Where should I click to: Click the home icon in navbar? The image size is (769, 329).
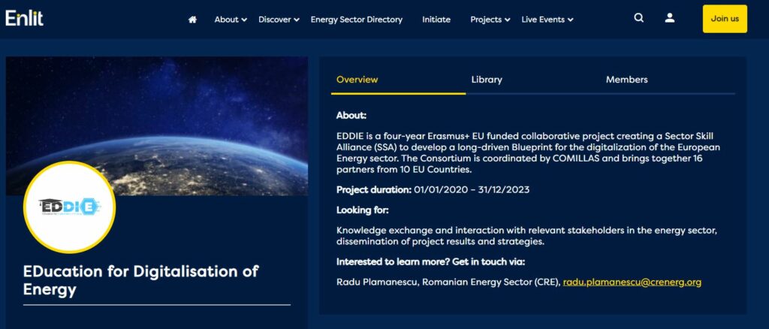pyautogui.click(x=192, y=20)
